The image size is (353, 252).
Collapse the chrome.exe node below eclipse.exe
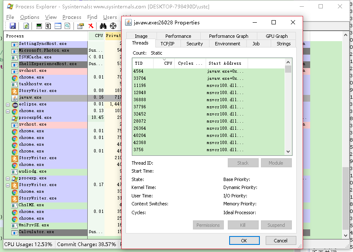click(8, 111)
